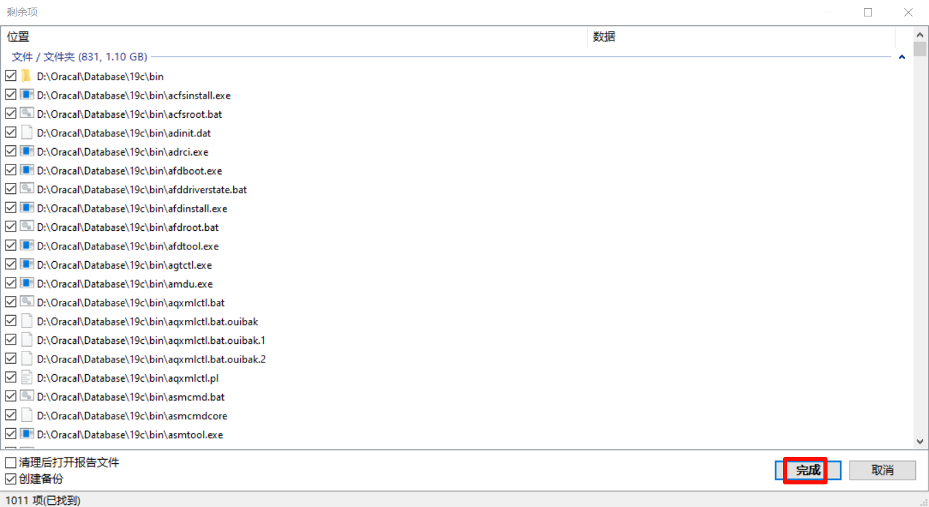Click the scrollbar up arrow
Viewport: 929px width, 507px height.
920,34
